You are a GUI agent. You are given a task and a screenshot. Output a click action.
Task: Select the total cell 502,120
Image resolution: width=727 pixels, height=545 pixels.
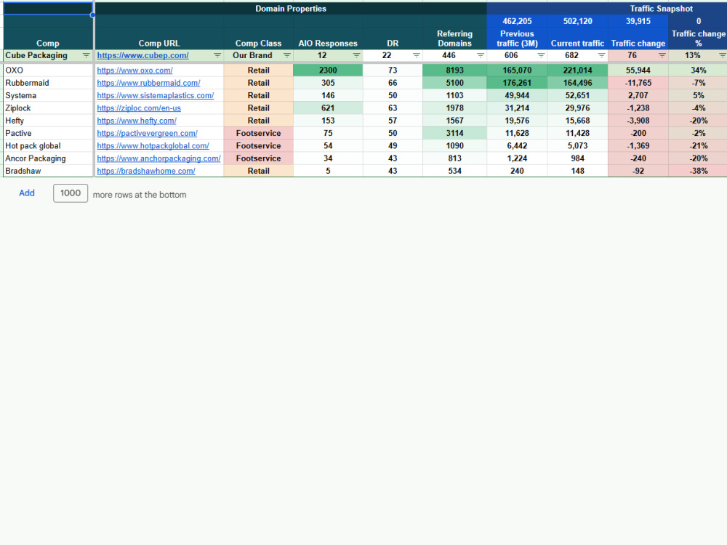point(578,21)
